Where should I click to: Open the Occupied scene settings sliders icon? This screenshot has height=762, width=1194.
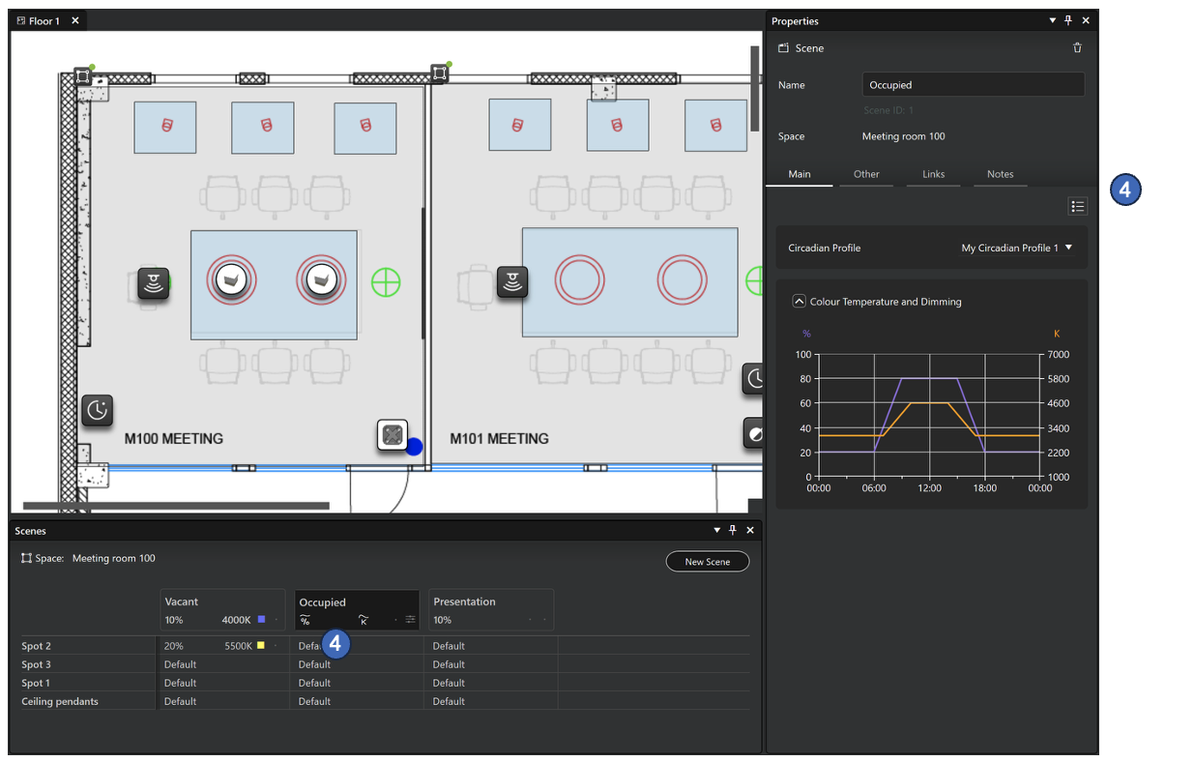410,620
